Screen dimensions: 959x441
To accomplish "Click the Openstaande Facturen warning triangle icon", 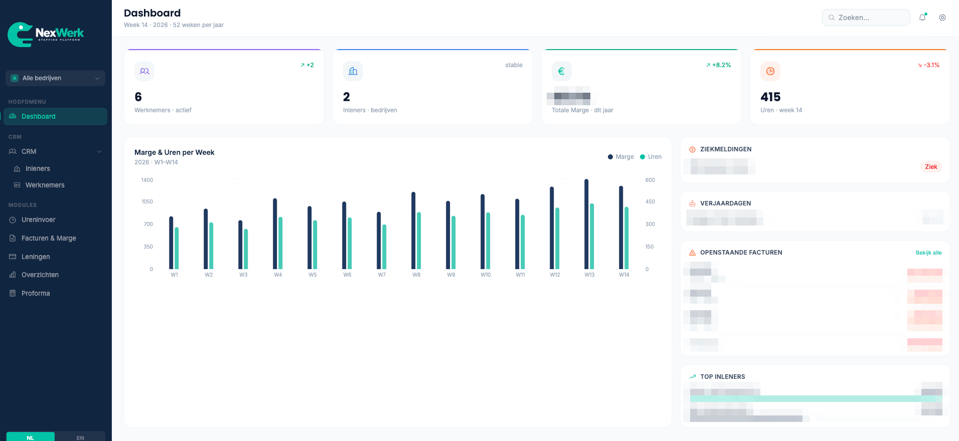I will click(693, 253).
